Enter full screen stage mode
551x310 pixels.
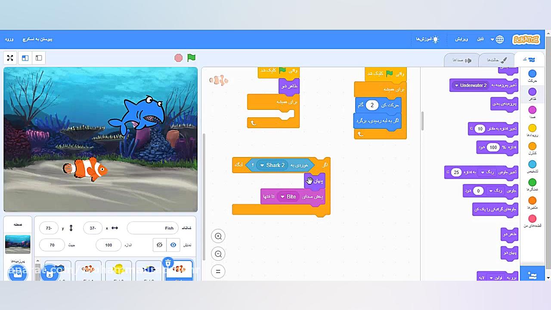pos(10,58)
